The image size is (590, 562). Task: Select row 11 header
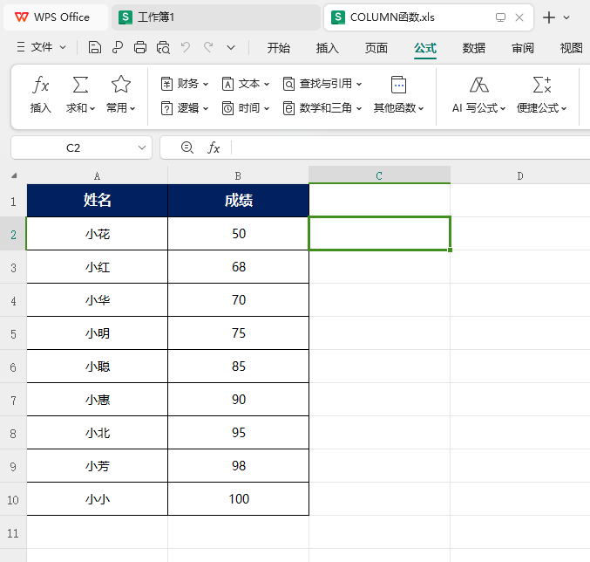13,533
